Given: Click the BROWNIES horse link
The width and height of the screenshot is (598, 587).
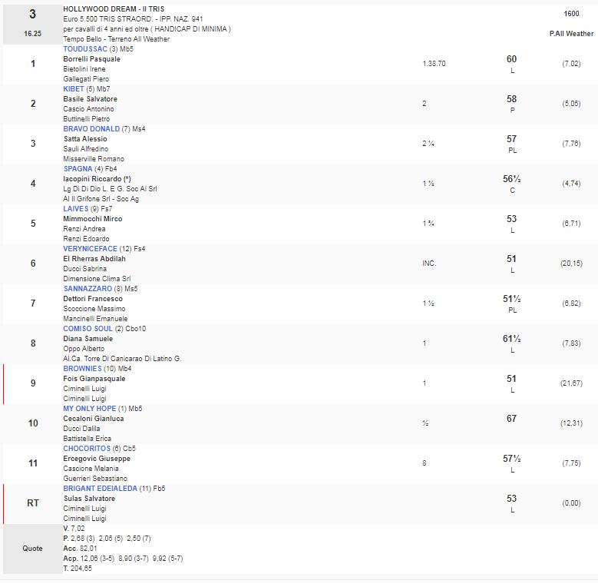Looking at the screenshot, I should [x=81, y=369].
